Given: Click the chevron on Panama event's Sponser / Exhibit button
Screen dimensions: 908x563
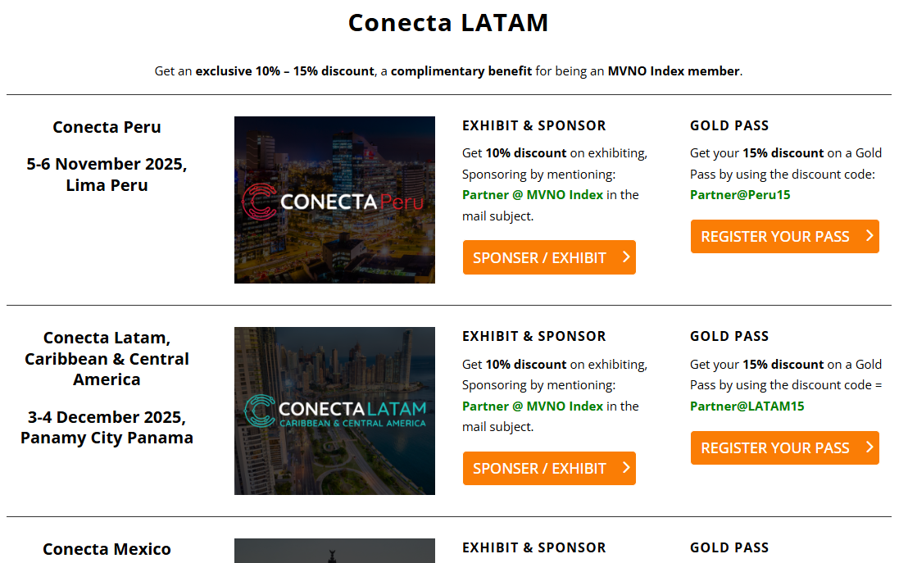Looking at the screenshot, I should (626, 468).
